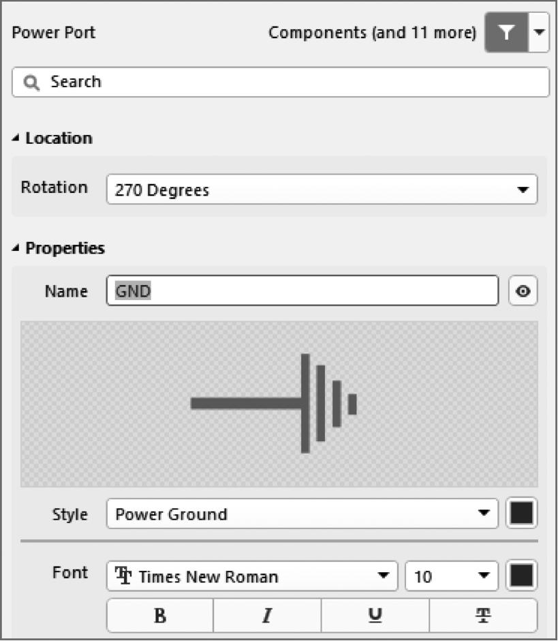Open the filter dropdown arrow
The image size is (558, 641).
coord(539,33)
